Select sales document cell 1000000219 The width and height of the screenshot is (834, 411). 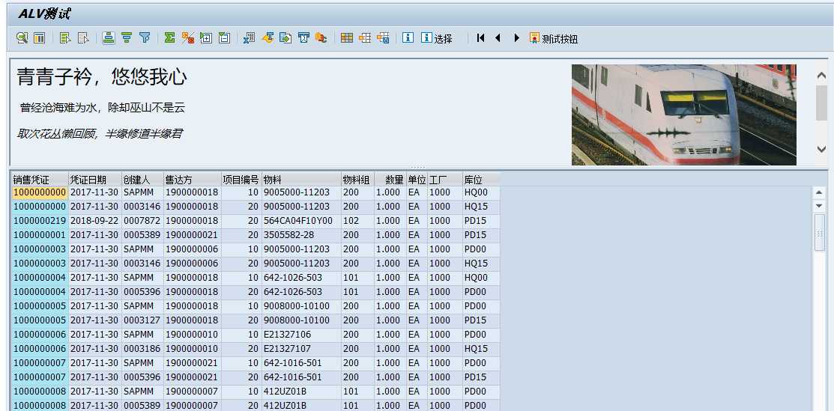[40, 221]
